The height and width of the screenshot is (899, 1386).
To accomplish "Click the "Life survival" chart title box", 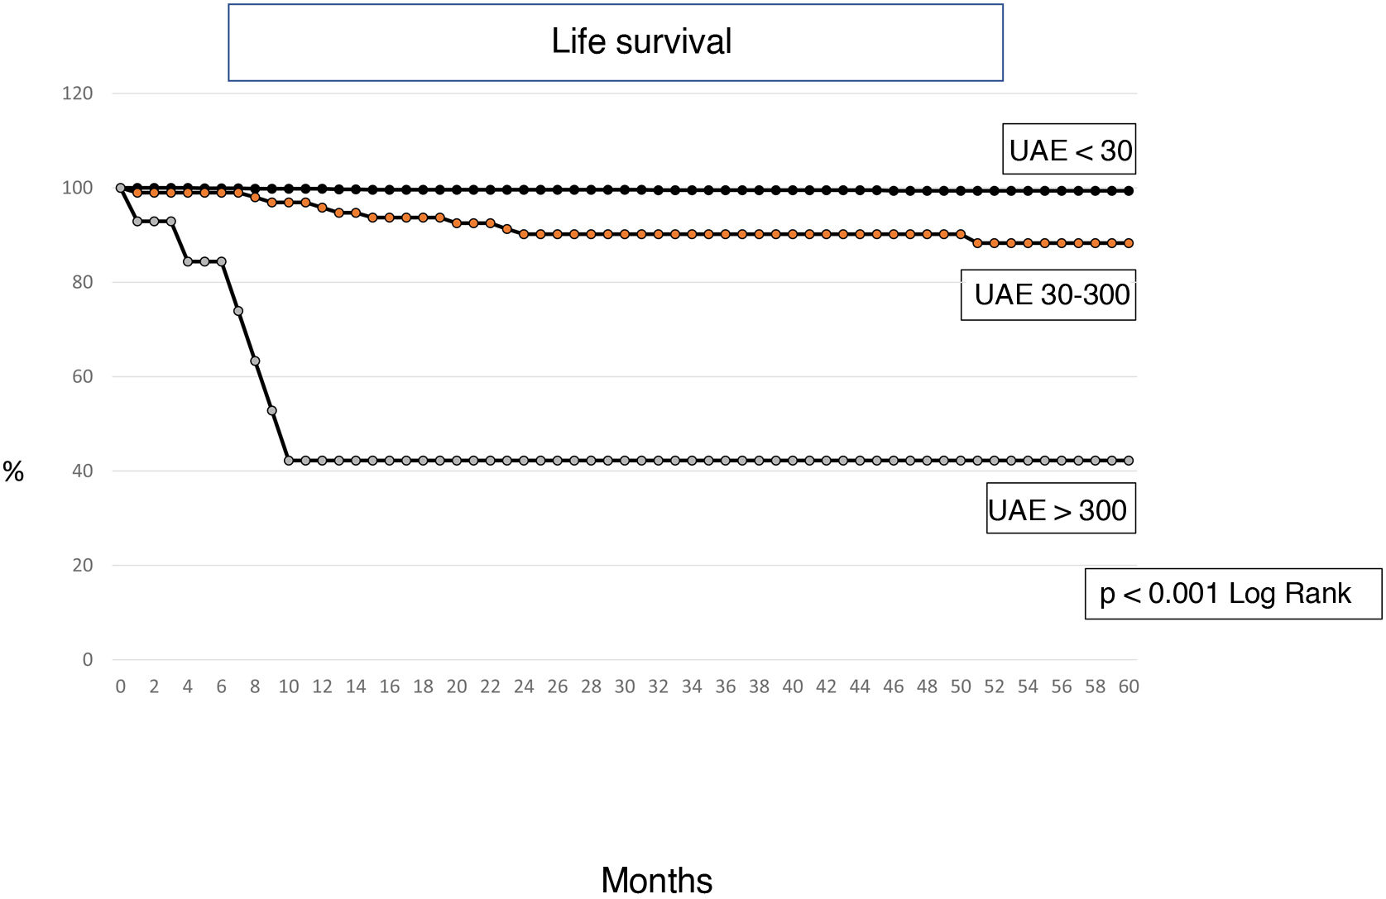I will 616,42.
